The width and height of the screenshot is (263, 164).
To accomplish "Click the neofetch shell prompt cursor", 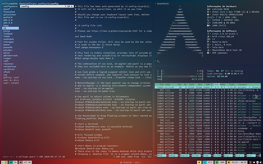I will click(x=159, y=61).
